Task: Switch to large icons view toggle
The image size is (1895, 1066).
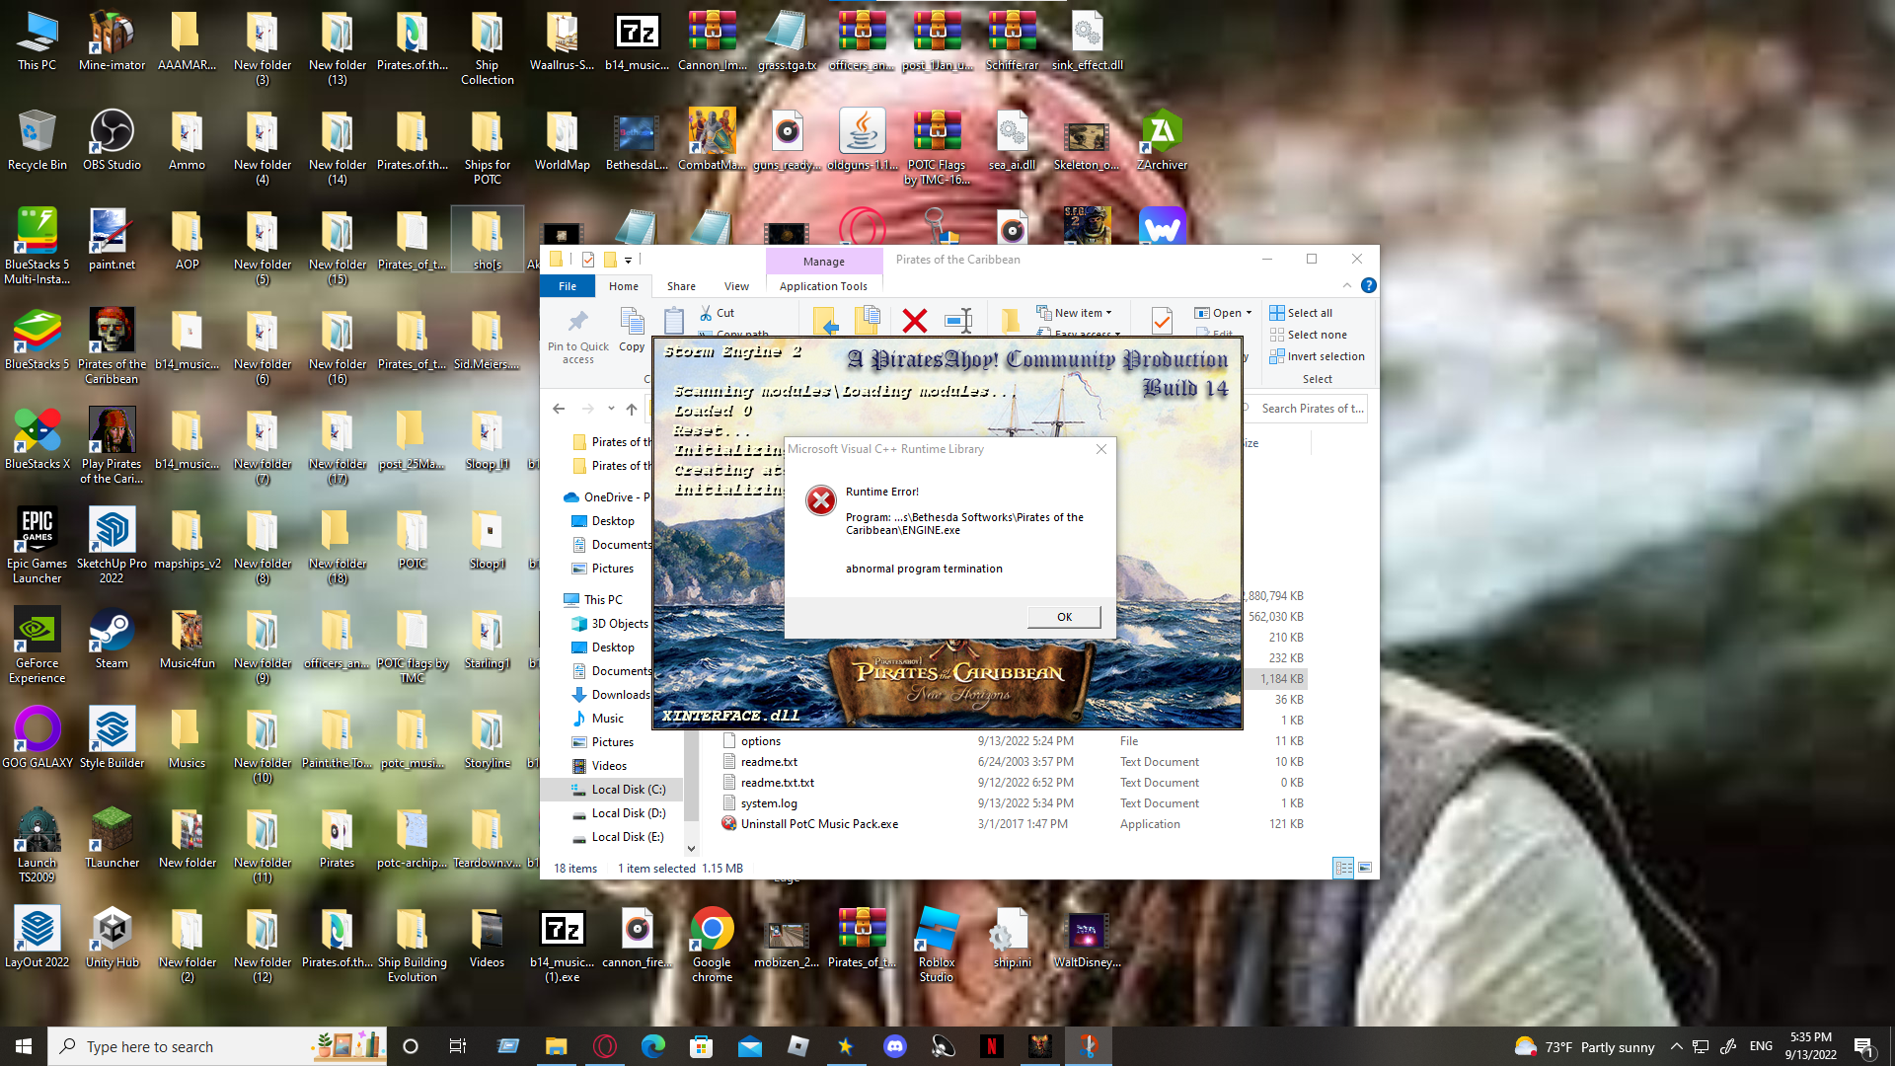Action: 1365,868
